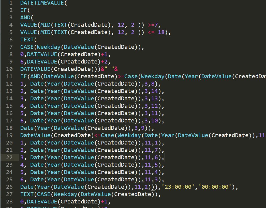Click line number 1 in the gutter
Image resolution: width=266 pixels, height=208 pixels.
point(11,3)
